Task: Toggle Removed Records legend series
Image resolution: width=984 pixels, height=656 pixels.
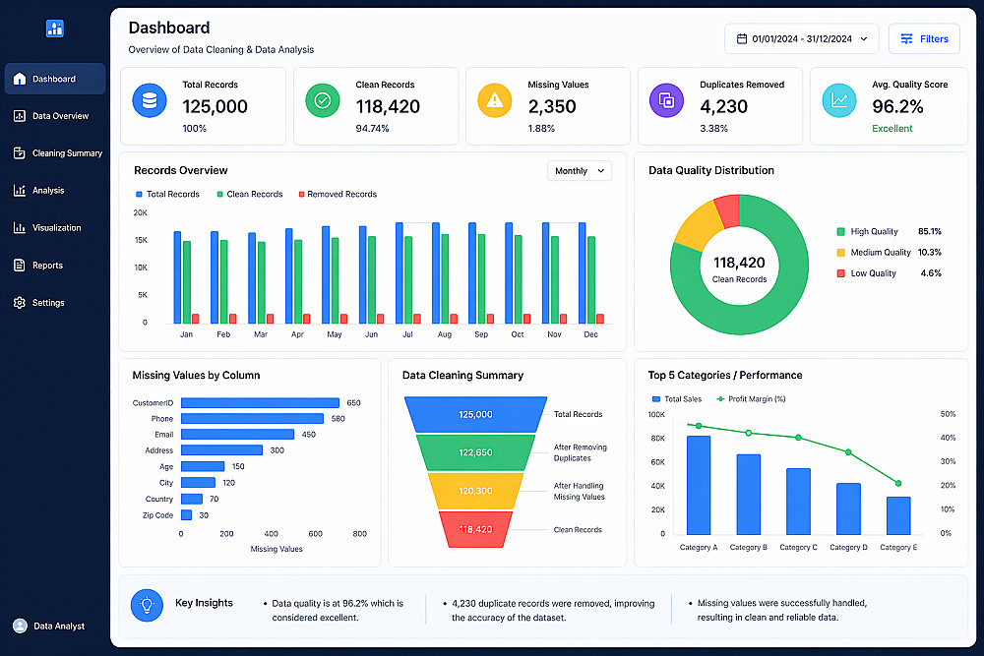Action: (338, 195)
